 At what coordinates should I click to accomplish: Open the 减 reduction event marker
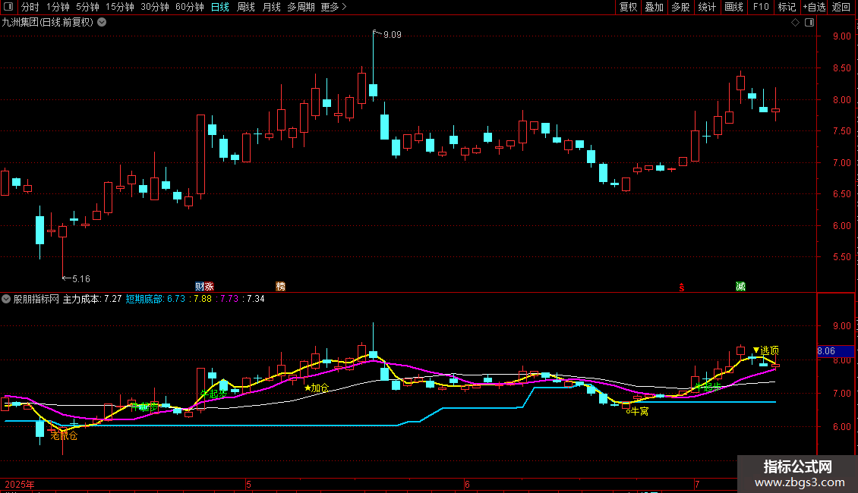click(x=740, y=287)
